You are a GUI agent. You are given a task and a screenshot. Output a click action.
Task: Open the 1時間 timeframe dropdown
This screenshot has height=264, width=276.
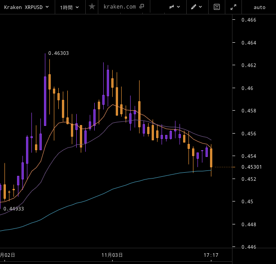pos(70,7)
